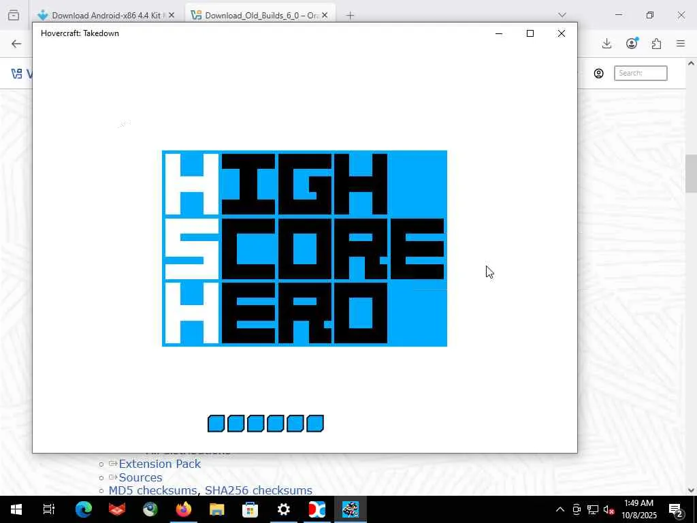Open the notification center icon

point(676,509)
